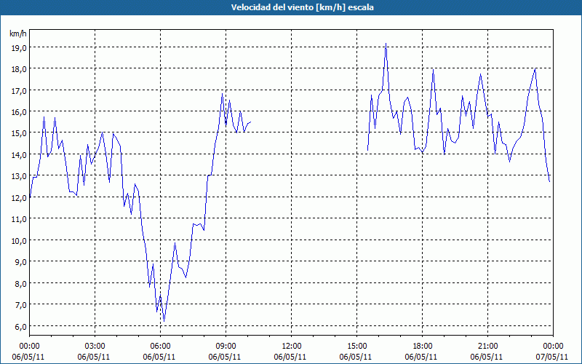This screenshot has height=364, width=582.
Task: Click the "13,0" y-axis value
Action: [19, 176]
